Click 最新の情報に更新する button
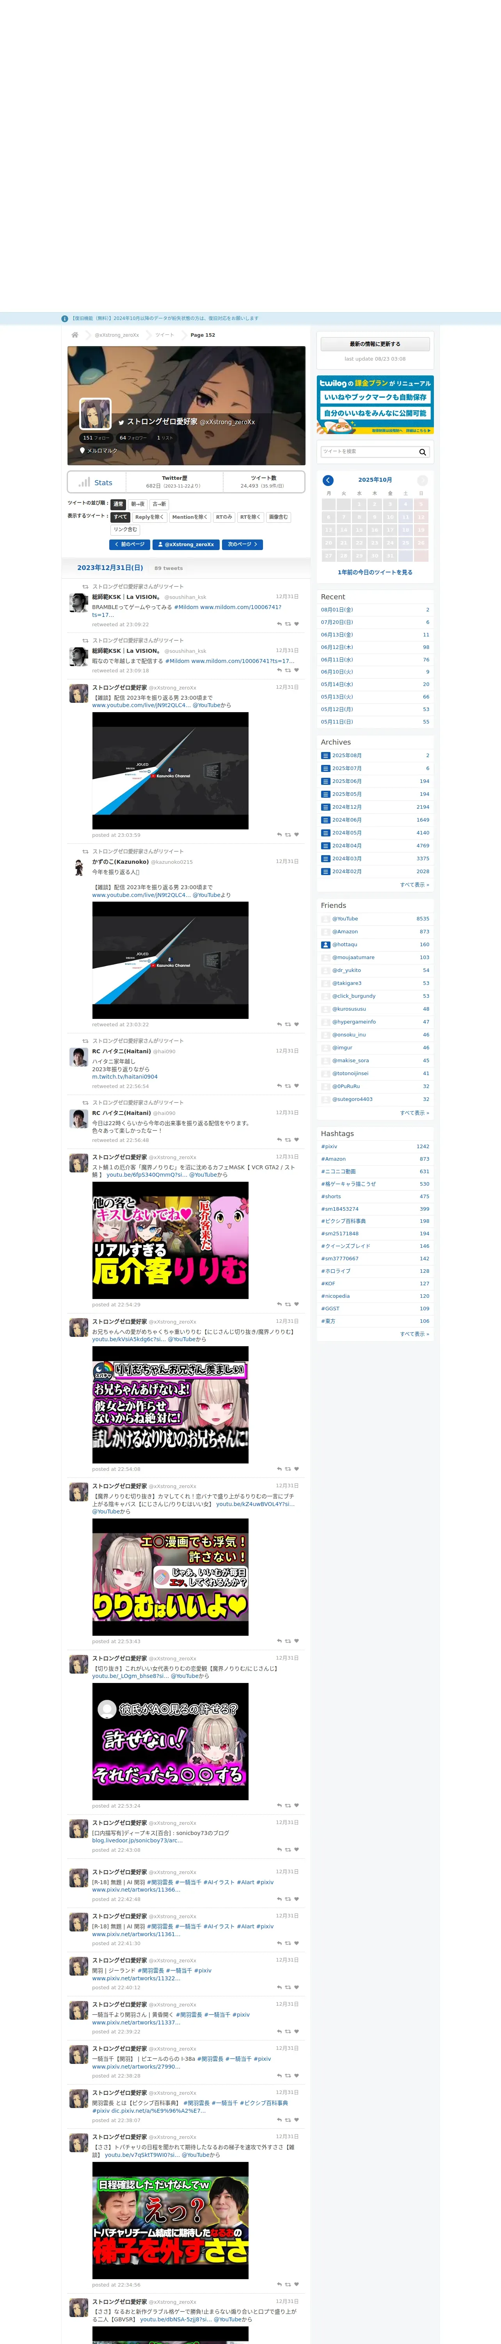This screenshot has width=501, height=2344. (375, 344)
